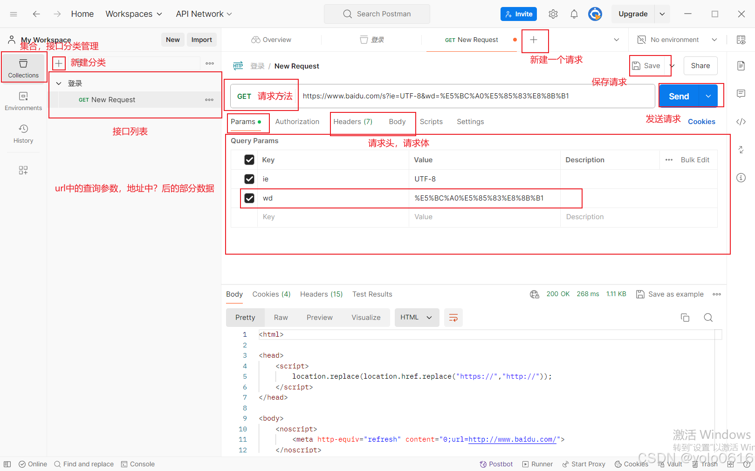Open the No environment selector
The height and width of the screenshot is (471, 755).
tap(677, 40)
